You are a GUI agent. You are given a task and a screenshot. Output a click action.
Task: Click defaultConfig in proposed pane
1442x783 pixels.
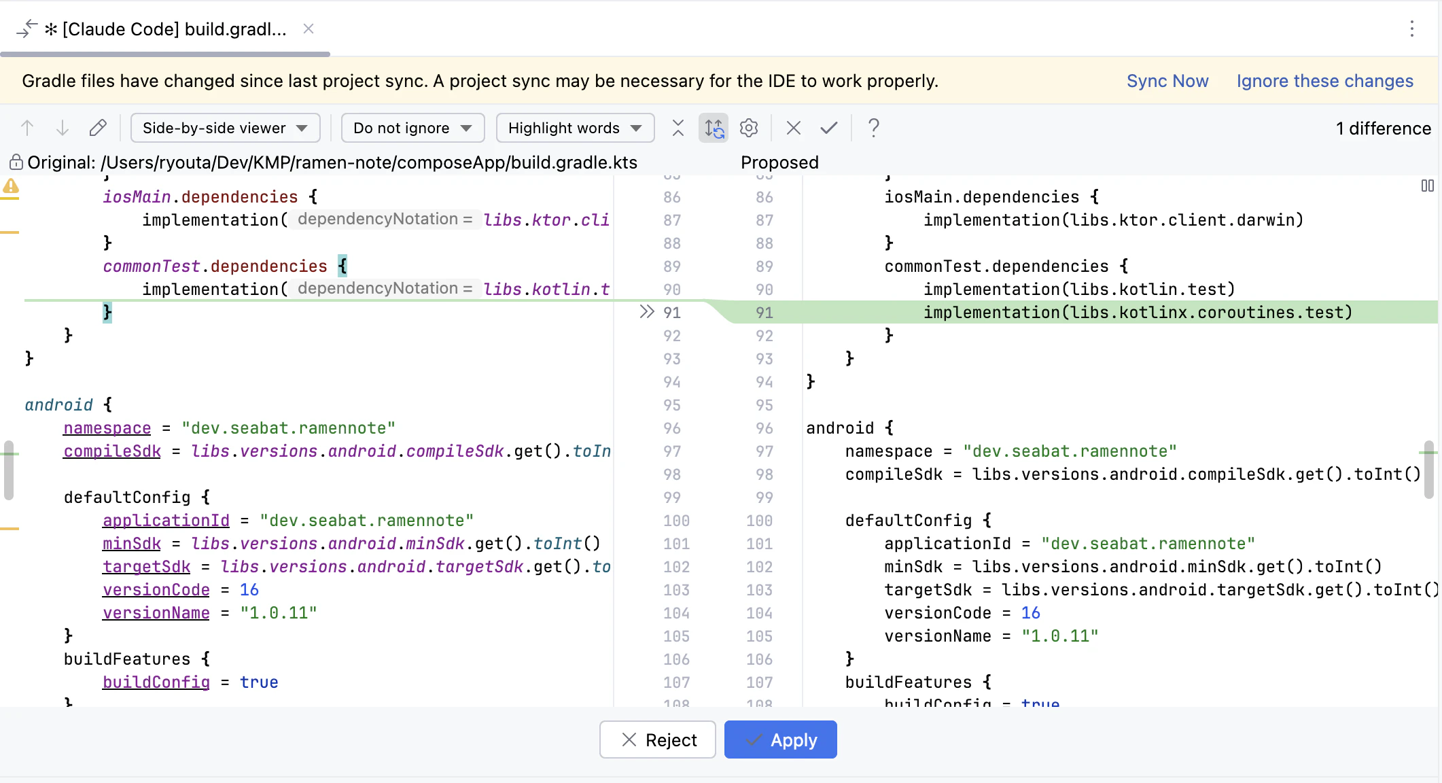tap(909, 521)
